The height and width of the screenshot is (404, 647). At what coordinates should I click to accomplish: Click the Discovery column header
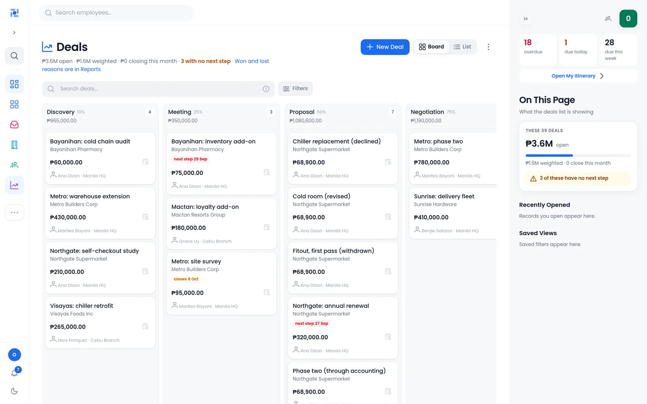tap(100, 116)
